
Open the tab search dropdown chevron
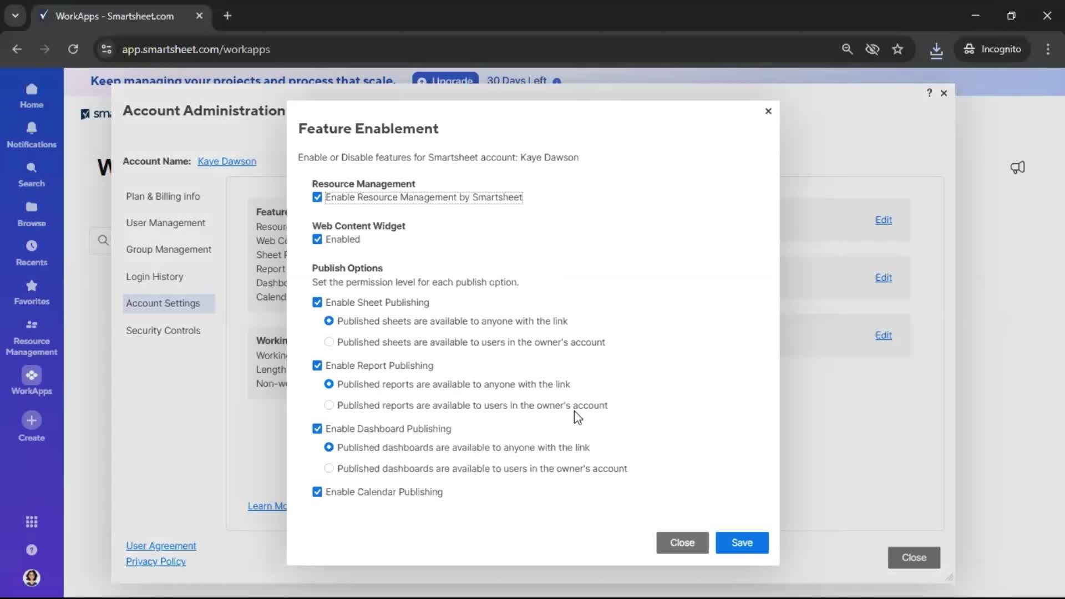[x=16, y=16]
